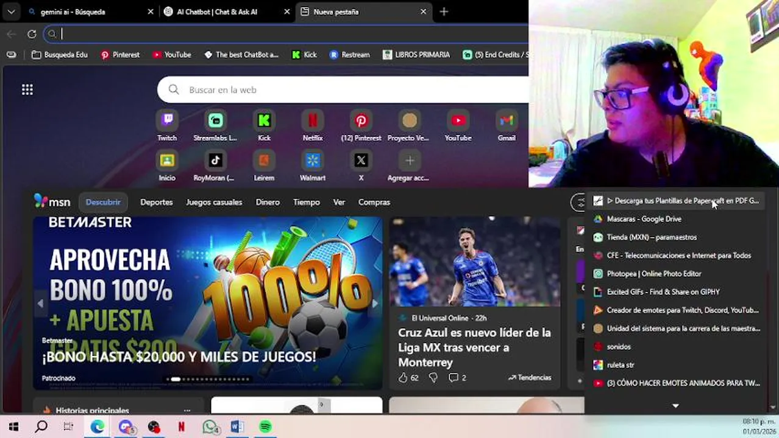
Task: Click the Windows Start button
Action: coord(13,427)
